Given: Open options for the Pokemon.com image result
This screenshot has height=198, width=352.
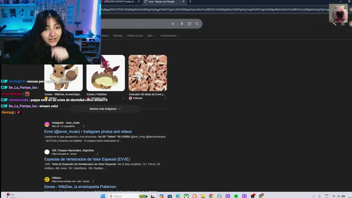Looking at the screenshot, I should (123, 98).
